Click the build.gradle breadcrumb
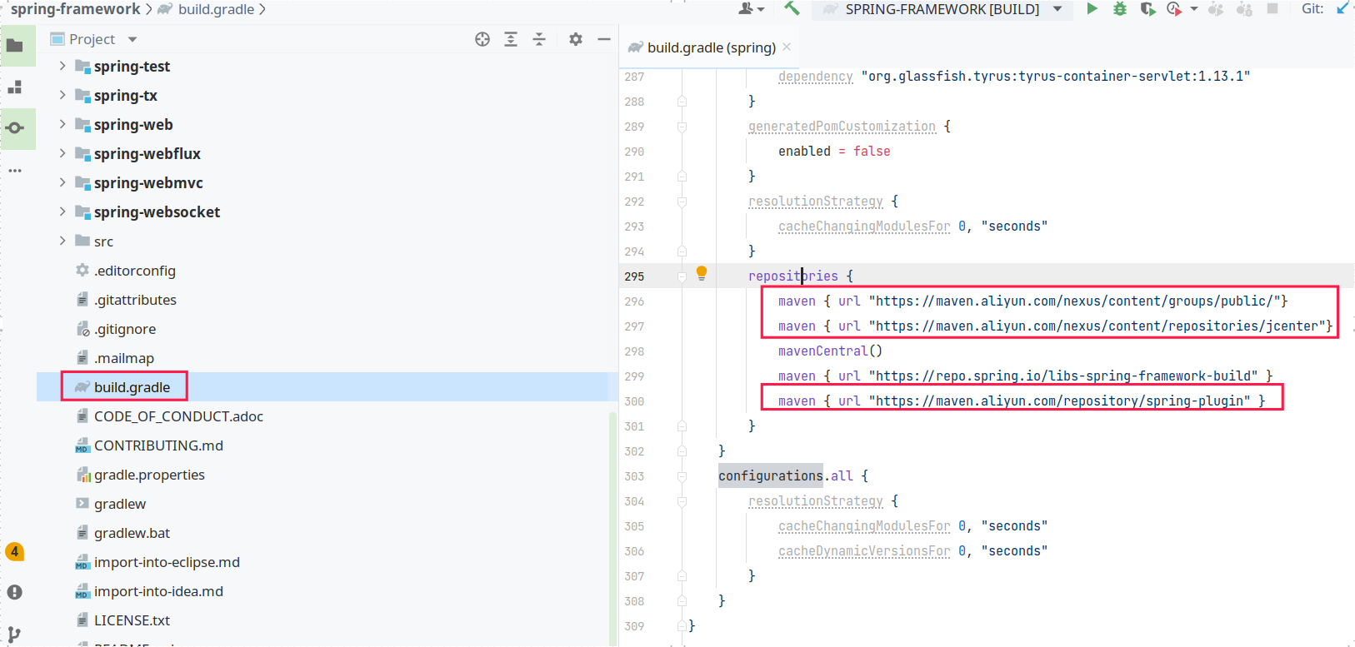Screen dimensions: 1355x647 [x=216, y=9]
